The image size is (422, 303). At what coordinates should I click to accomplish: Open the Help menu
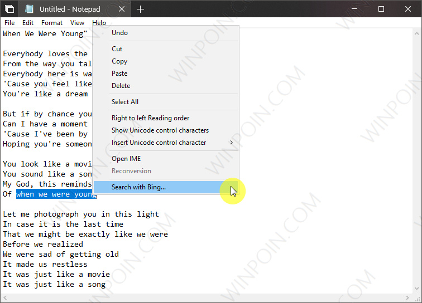pos(99,23)
